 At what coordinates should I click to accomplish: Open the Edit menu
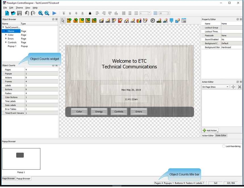click(x=11, y=8)
